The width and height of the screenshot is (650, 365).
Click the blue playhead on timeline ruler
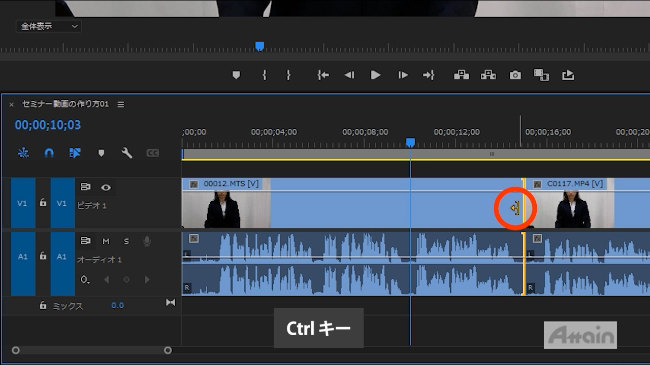coord(410,142)
